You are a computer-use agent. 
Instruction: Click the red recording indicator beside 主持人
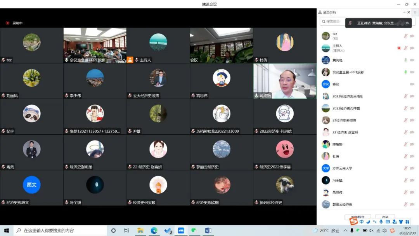tap(399, 48)
